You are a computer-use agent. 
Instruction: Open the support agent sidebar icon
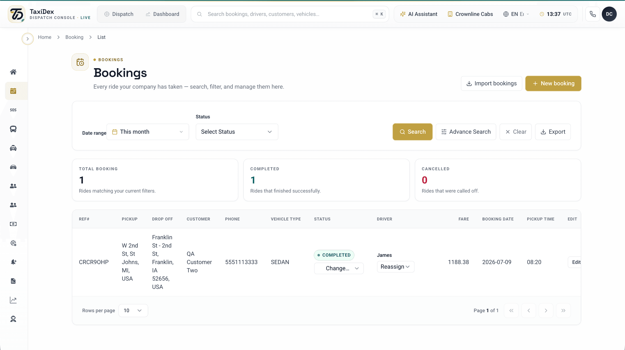coord(13,319)
